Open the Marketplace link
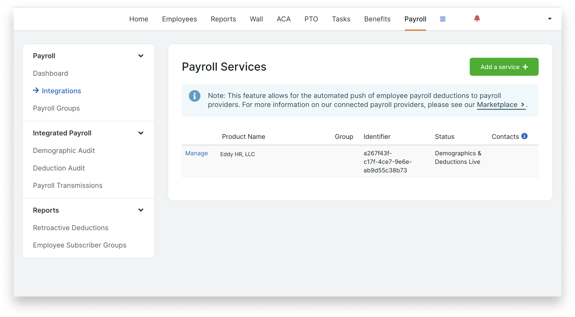 click(x=498, y=104)
